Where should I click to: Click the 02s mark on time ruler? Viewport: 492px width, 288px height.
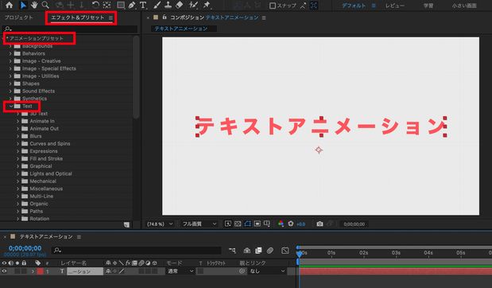(x=364, y=252)
